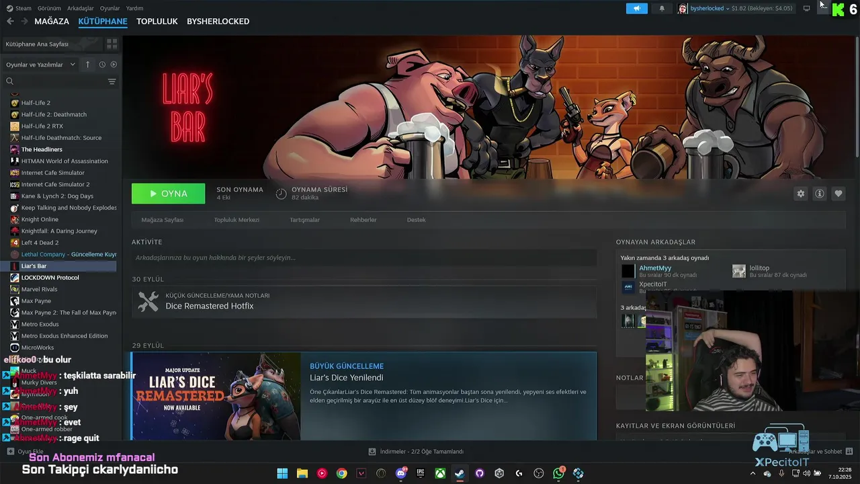
Task: Click AhmetMyy's friend avatar
Action: (628, 271)
